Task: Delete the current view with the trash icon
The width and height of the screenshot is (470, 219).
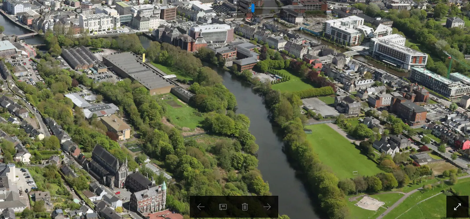Action: [245, 207]
